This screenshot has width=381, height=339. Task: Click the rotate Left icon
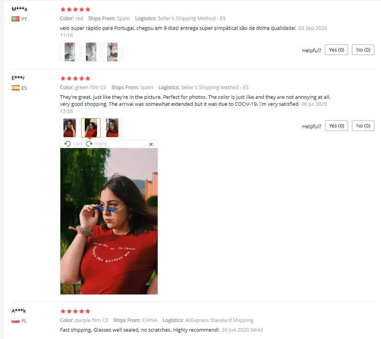[x=68, y=144]
